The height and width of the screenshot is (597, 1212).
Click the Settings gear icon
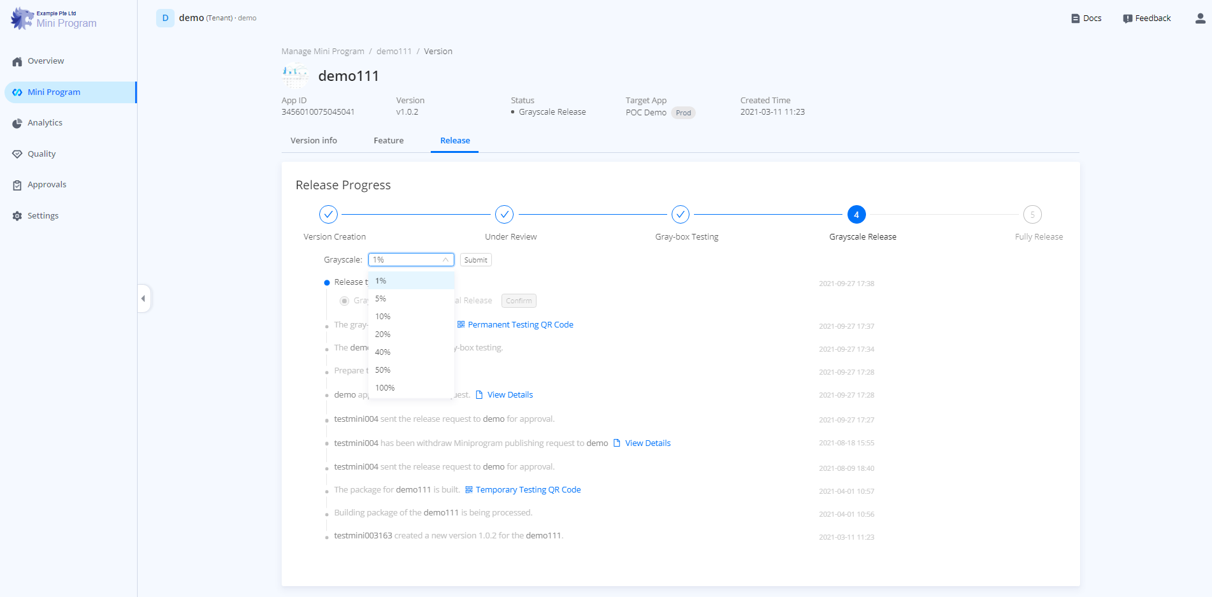(17, 216)
